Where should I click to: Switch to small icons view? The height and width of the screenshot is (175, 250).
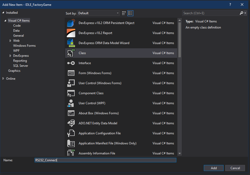coord(124,13)
